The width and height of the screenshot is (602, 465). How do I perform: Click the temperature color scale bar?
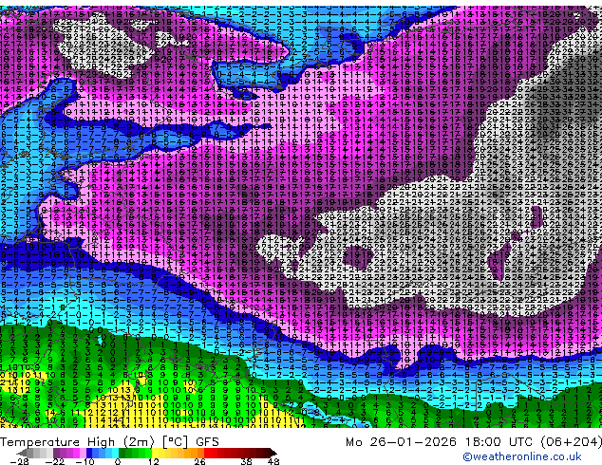coord(146,453)
